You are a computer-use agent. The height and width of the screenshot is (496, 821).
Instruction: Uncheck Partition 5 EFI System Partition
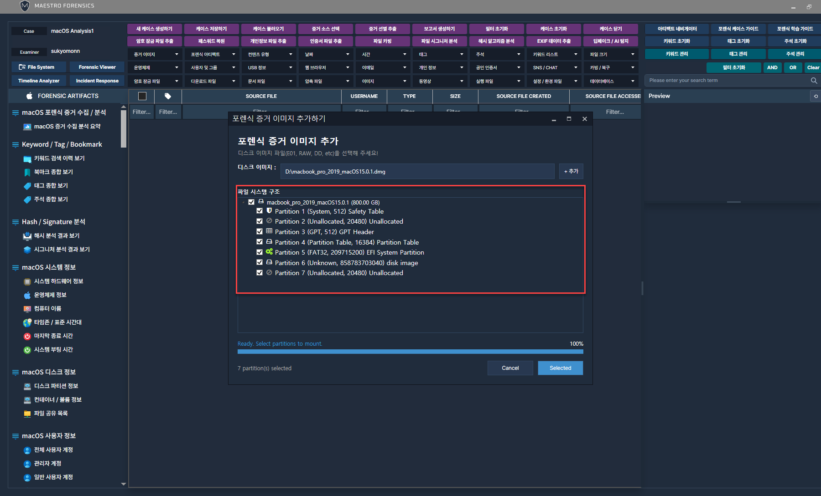tap(260, 252)
